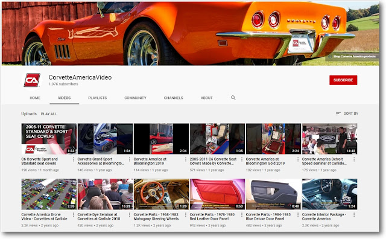
Task: Click the Uploads section heading
Action: (x=29, y=113)
